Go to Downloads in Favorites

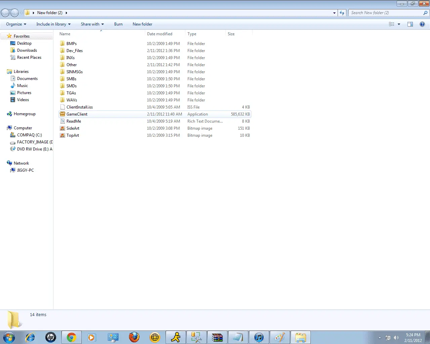point(27,50)
